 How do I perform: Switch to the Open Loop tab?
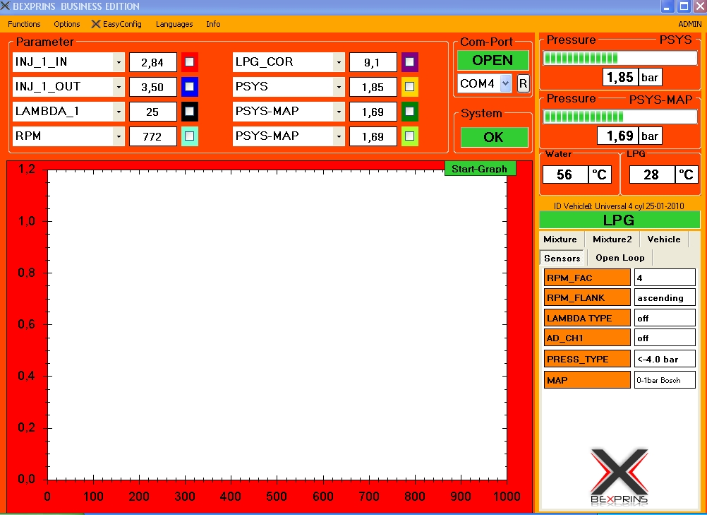tap(620, 258)
